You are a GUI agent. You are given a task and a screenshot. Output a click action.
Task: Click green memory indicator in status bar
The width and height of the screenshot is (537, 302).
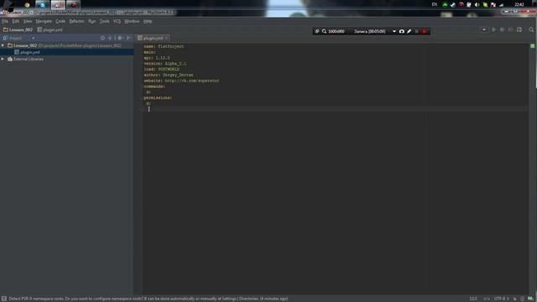pyautogui.click(x=530, y=299)
